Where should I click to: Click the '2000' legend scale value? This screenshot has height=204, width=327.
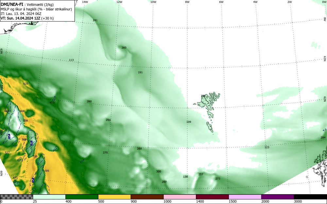point(265,201)
